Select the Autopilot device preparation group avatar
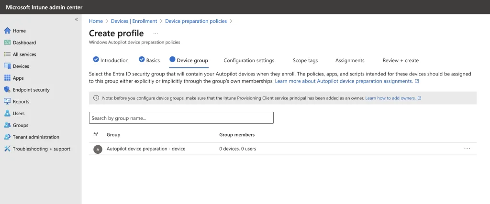 point(98,149)
